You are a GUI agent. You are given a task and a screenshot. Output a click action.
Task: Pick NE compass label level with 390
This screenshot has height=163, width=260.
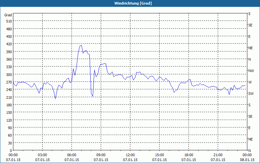[x=251, y=48]
